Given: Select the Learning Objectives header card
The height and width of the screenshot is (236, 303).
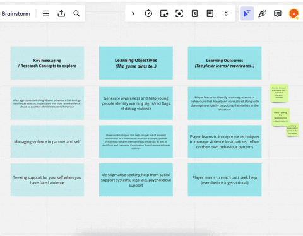Looking at the screenshot, I should [x=136, y=63].
